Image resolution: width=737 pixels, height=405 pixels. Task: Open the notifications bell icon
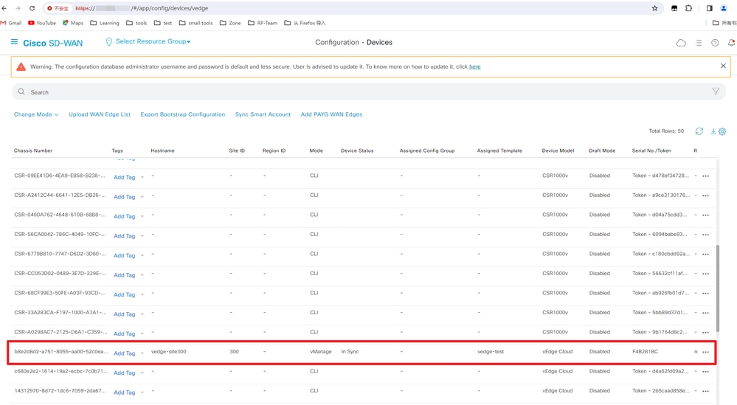(731, 43)
